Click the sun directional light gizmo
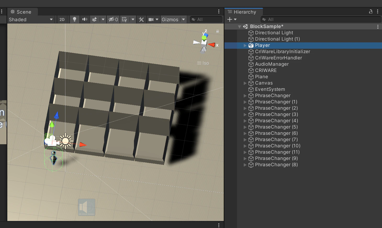Screen dimensions: 382x228 coord(65,141)
